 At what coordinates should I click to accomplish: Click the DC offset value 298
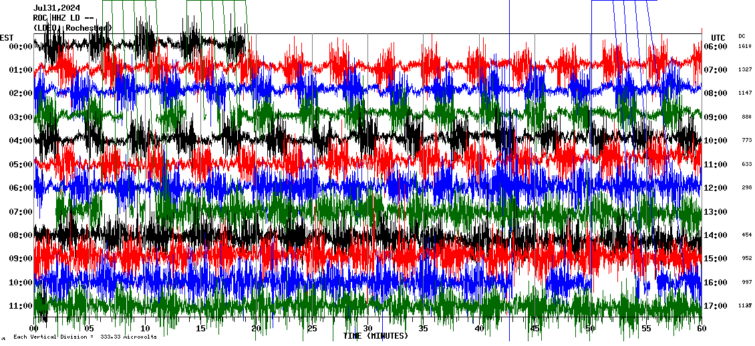[746, 188]
